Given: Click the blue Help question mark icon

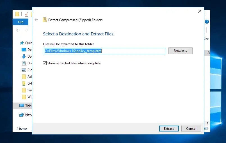Looking at the screenshot, I should (207, 22).
